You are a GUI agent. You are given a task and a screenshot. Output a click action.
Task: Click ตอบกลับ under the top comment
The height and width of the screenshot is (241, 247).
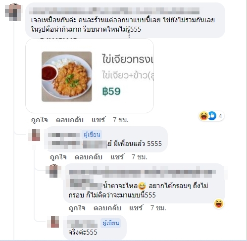tap(69, 120)
